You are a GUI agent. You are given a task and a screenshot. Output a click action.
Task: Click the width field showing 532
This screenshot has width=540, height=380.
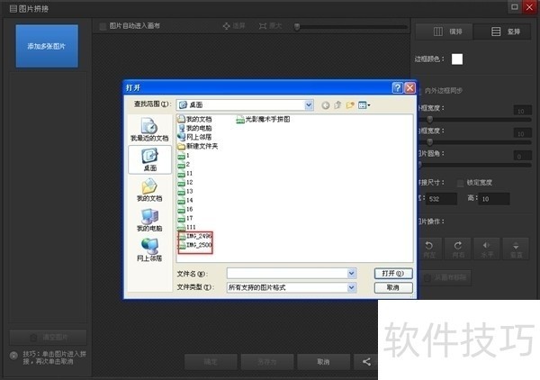442,199
